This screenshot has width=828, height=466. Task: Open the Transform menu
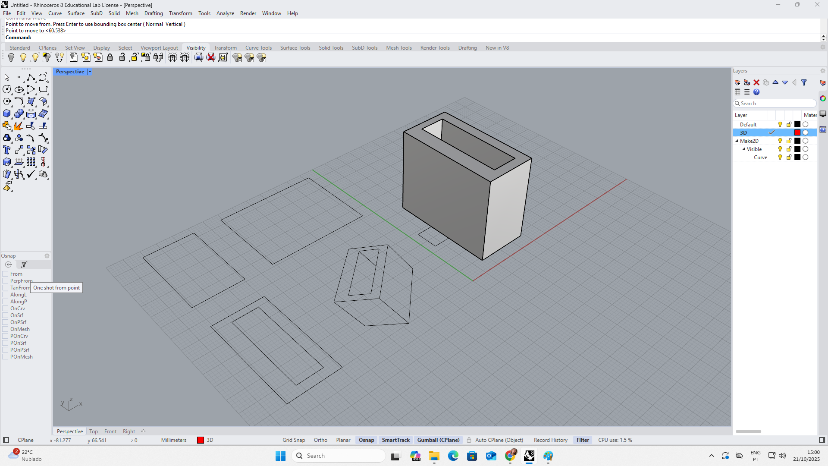tap(180, 13)
